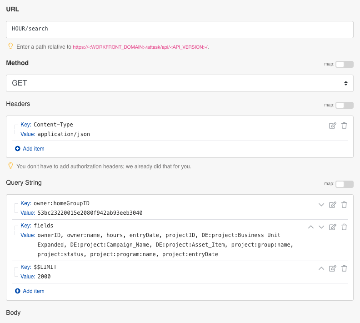Enable the map switch for Headers
The image size is (360, 323).
344,105
